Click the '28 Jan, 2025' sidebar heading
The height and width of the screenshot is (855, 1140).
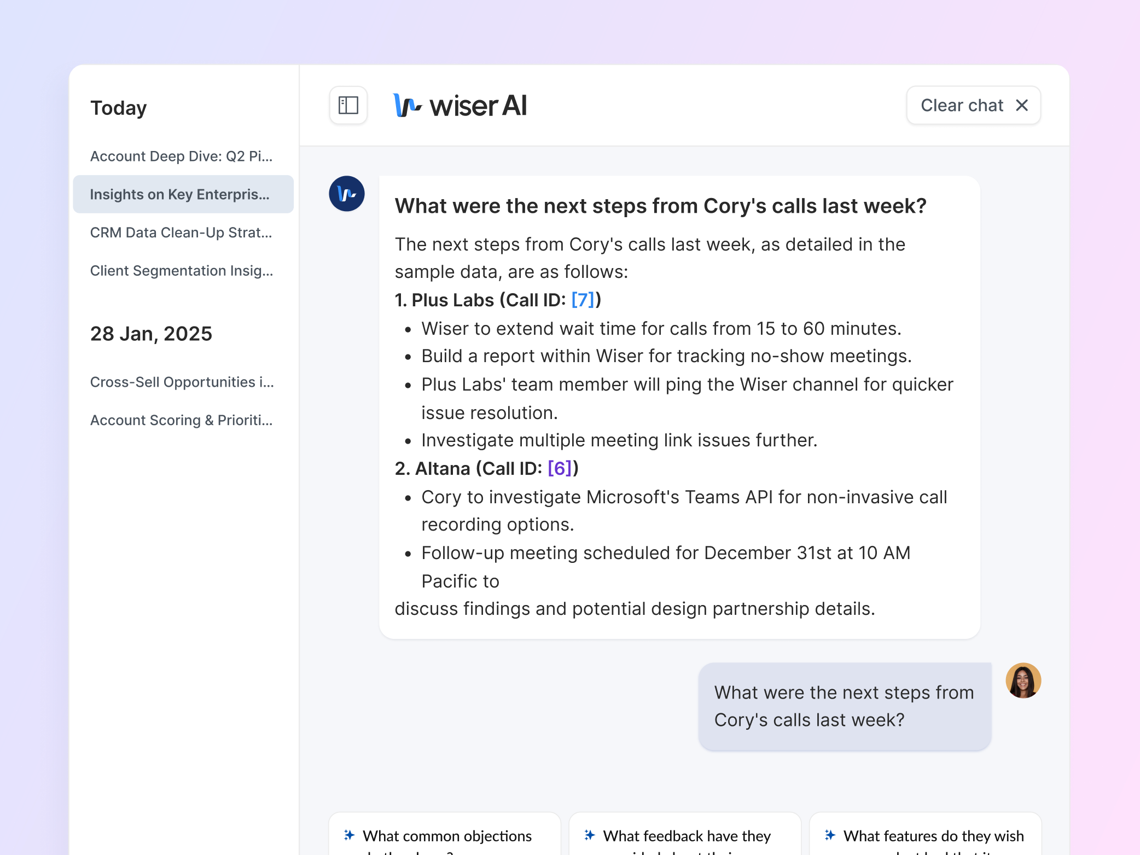click(151, 334)
